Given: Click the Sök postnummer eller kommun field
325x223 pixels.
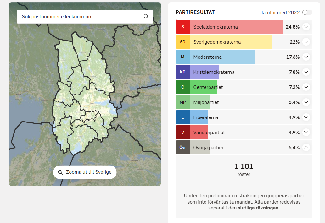Looking at the screenshot, I should click(x=85, y=17).
